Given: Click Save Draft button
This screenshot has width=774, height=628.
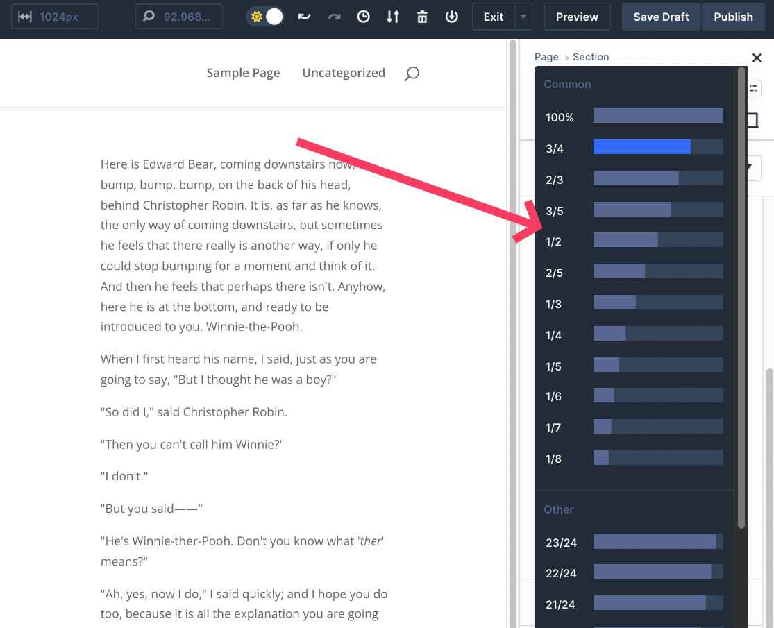Looking at the screenshot, I should coord(661,17).
